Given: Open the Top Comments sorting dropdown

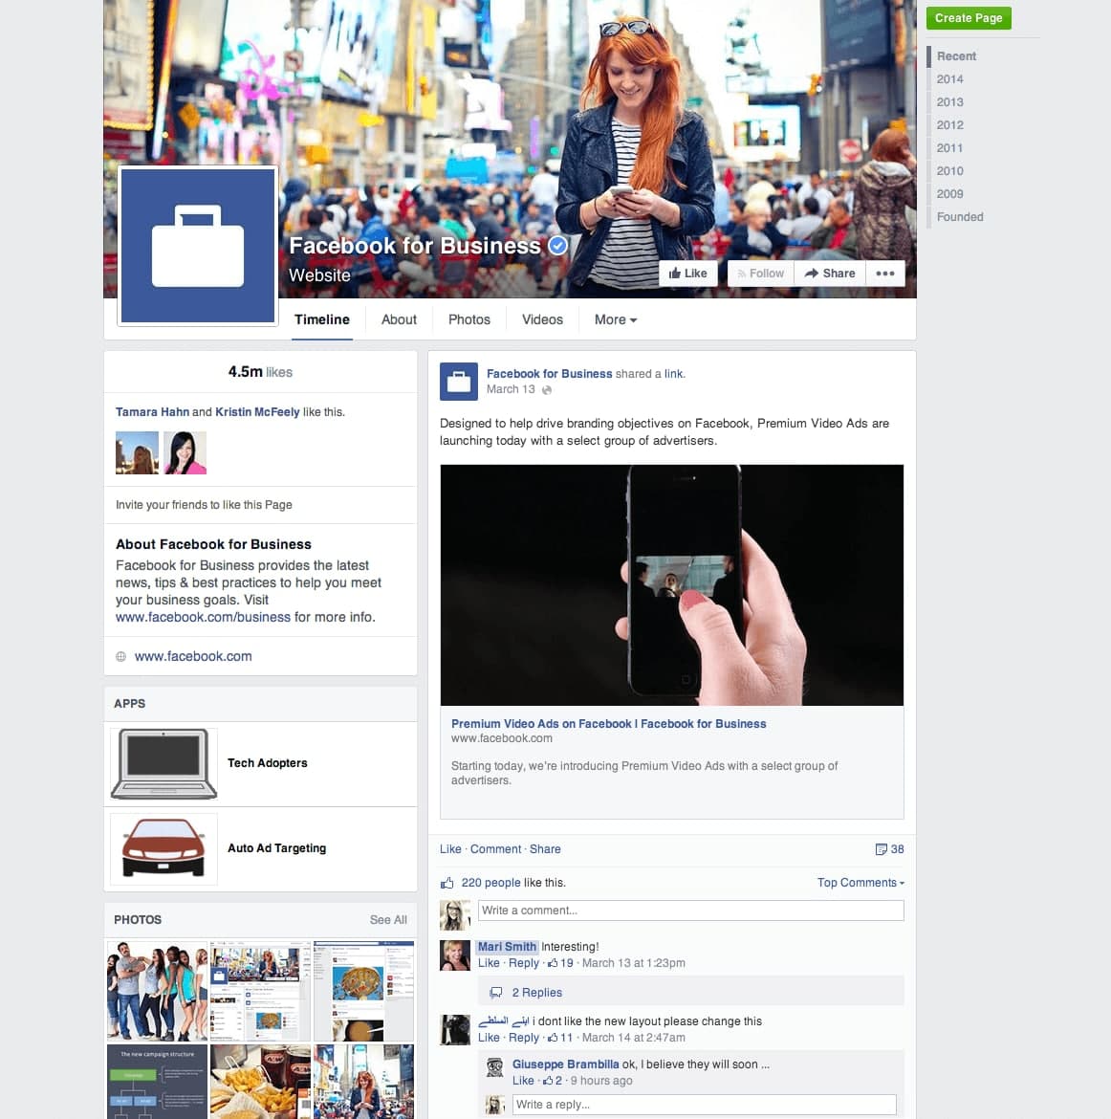Looking at the screenshot, I should point(860,883).
